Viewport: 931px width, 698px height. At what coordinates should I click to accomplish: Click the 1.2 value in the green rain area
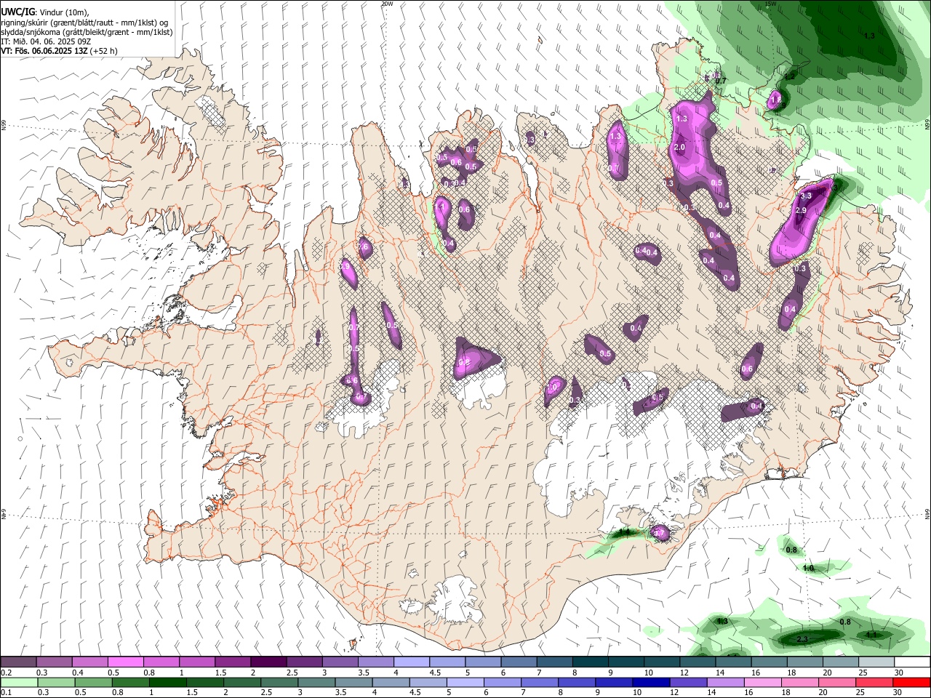pos(790,76)
